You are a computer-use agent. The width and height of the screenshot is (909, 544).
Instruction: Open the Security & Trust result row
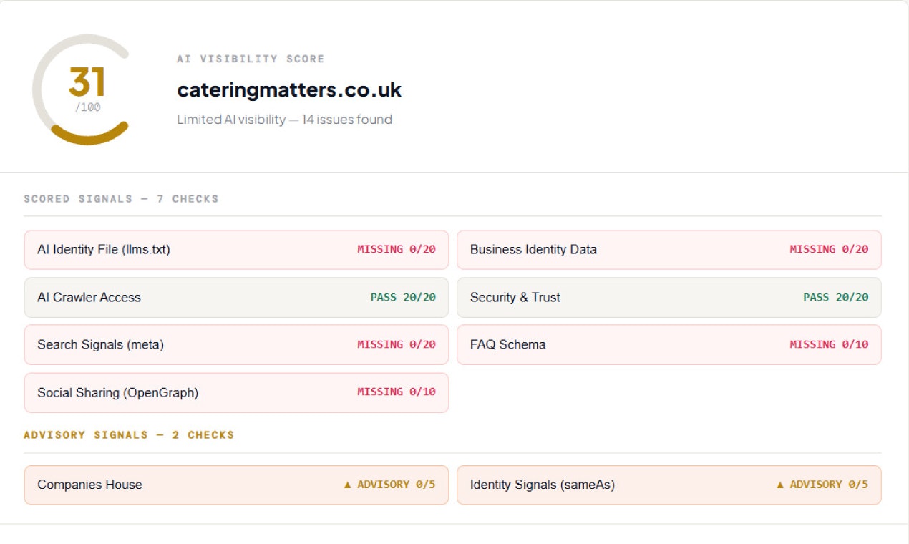pyautogui.click(x=669, y=298)
